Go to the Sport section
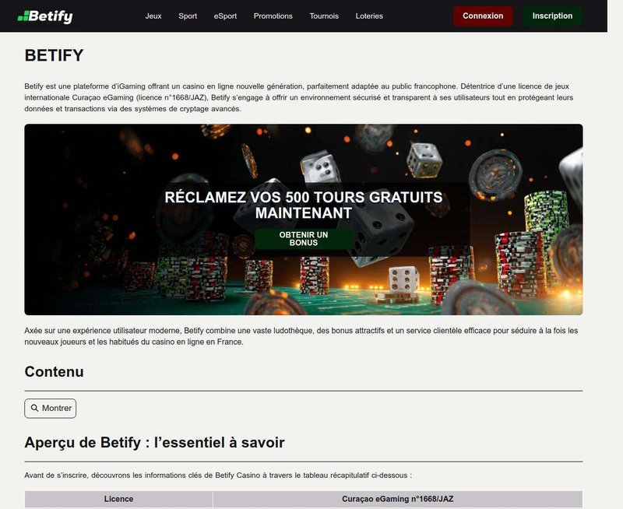The image size is (623, 509). [x=188, y=16]
